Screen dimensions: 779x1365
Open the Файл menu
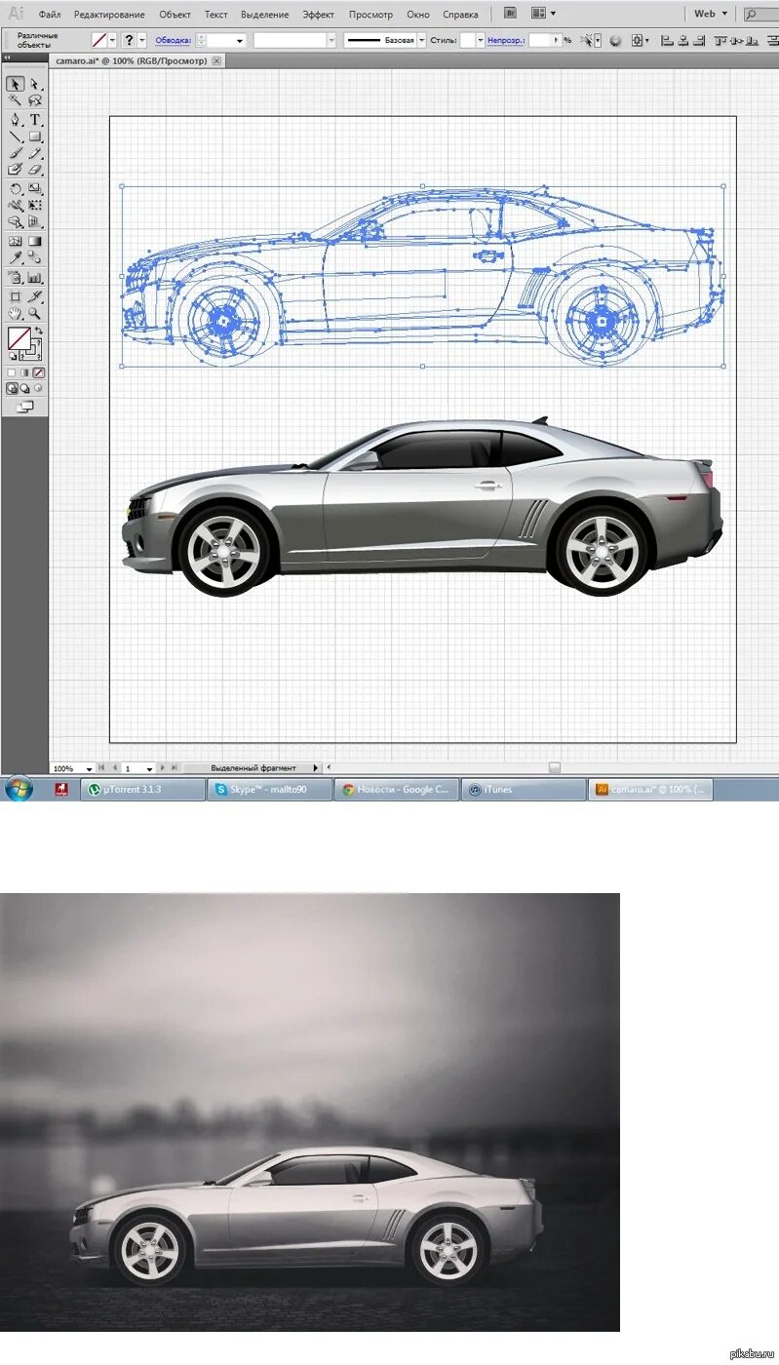coord(50,15)
